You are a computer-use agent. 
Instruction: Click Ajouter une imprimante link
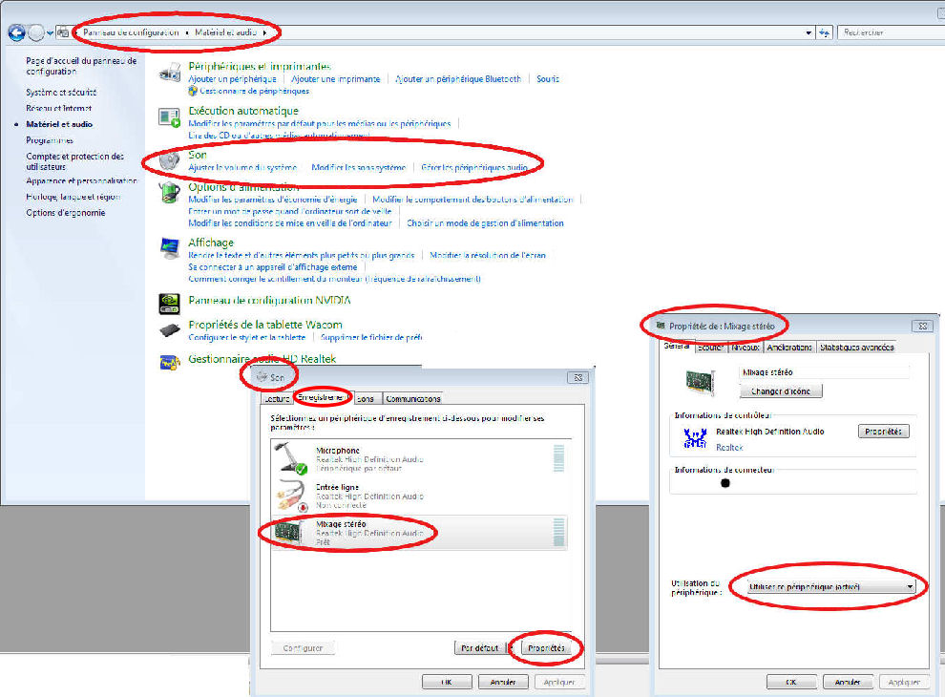click(x=336, y=79)
